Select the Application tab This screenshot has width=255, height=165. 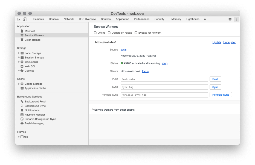pos(122,19)
